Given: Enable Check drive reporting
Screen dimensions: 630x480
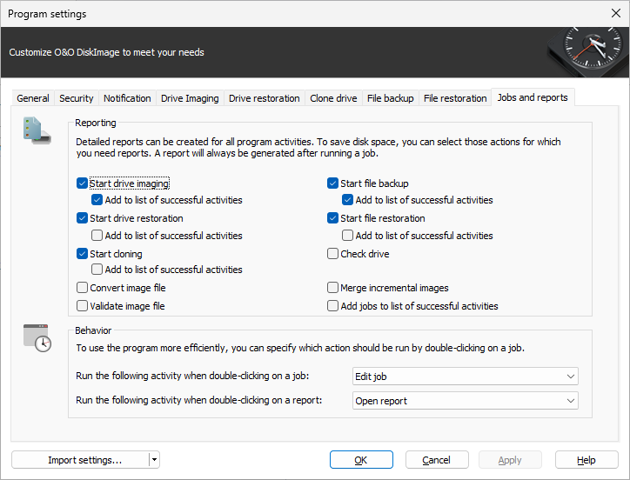Looking at the screenshot, I should [332, 254].
